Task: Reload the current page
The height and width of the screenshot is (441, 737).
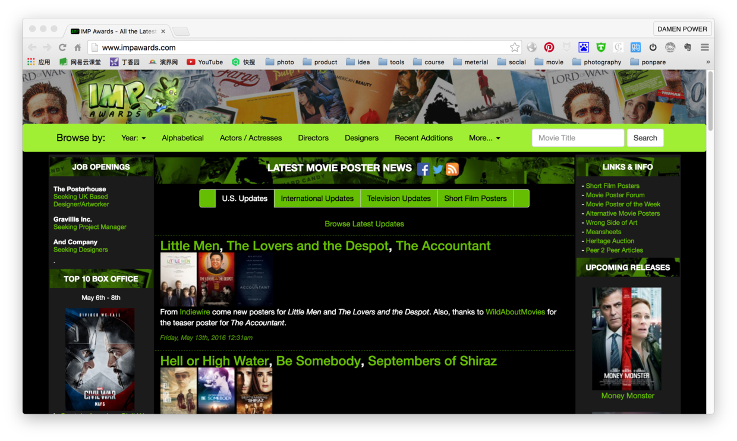Action: [62, 48]
